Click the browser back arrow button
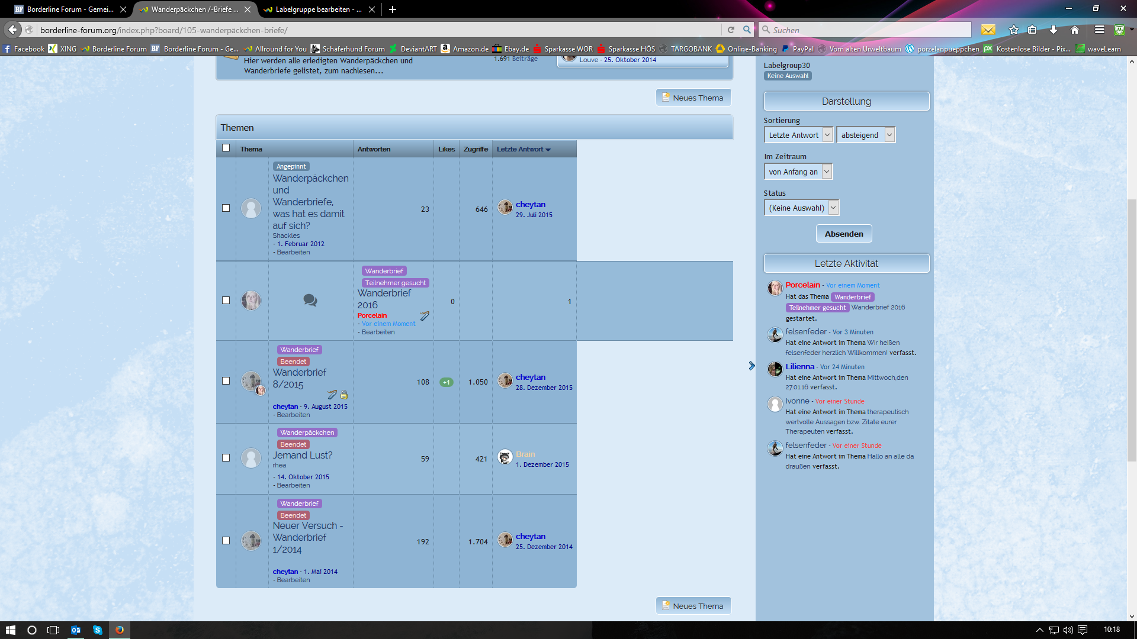The image size is (1137, 639). coord(12,30)
